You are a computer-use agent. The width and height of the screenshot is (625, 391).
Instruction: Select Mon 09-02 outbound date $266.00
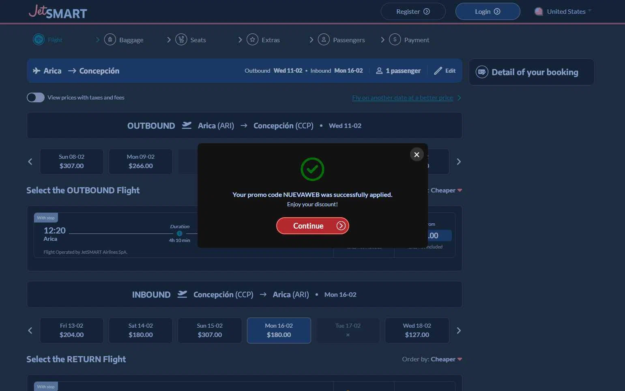[141, 162]
